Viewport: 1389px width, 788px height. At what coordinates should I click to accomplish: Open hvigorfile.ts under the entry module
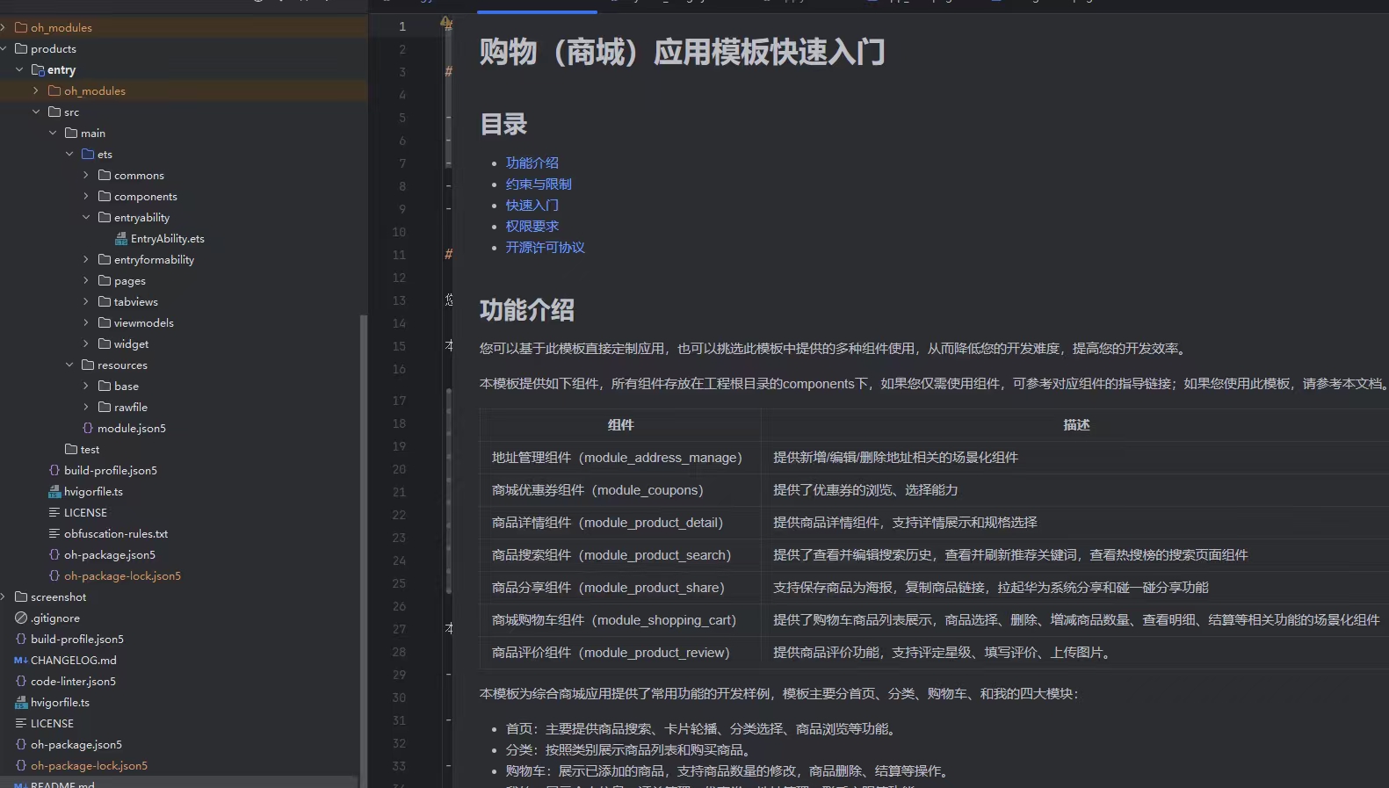coord(93,492)
